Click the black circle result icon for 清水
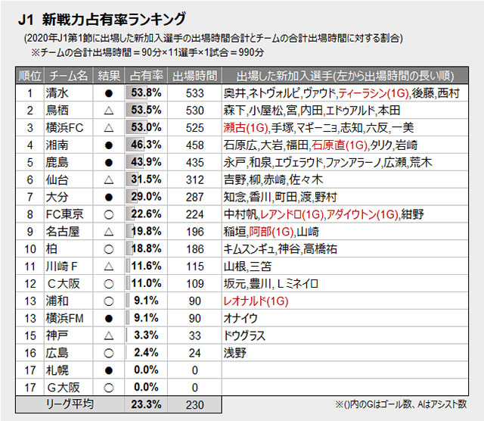 click(108, 94)
